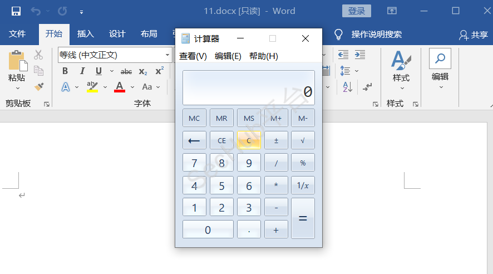
Task: Expand font color dropdown arrow
Action: pyautogui.click(x=132, y=87)
